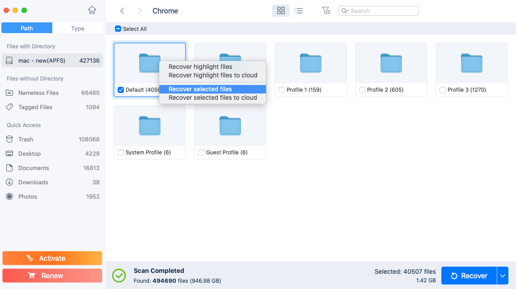Screen dimensions: 516x289
Task: Click the Tagged Files tag icon
Action: [9, 107]
